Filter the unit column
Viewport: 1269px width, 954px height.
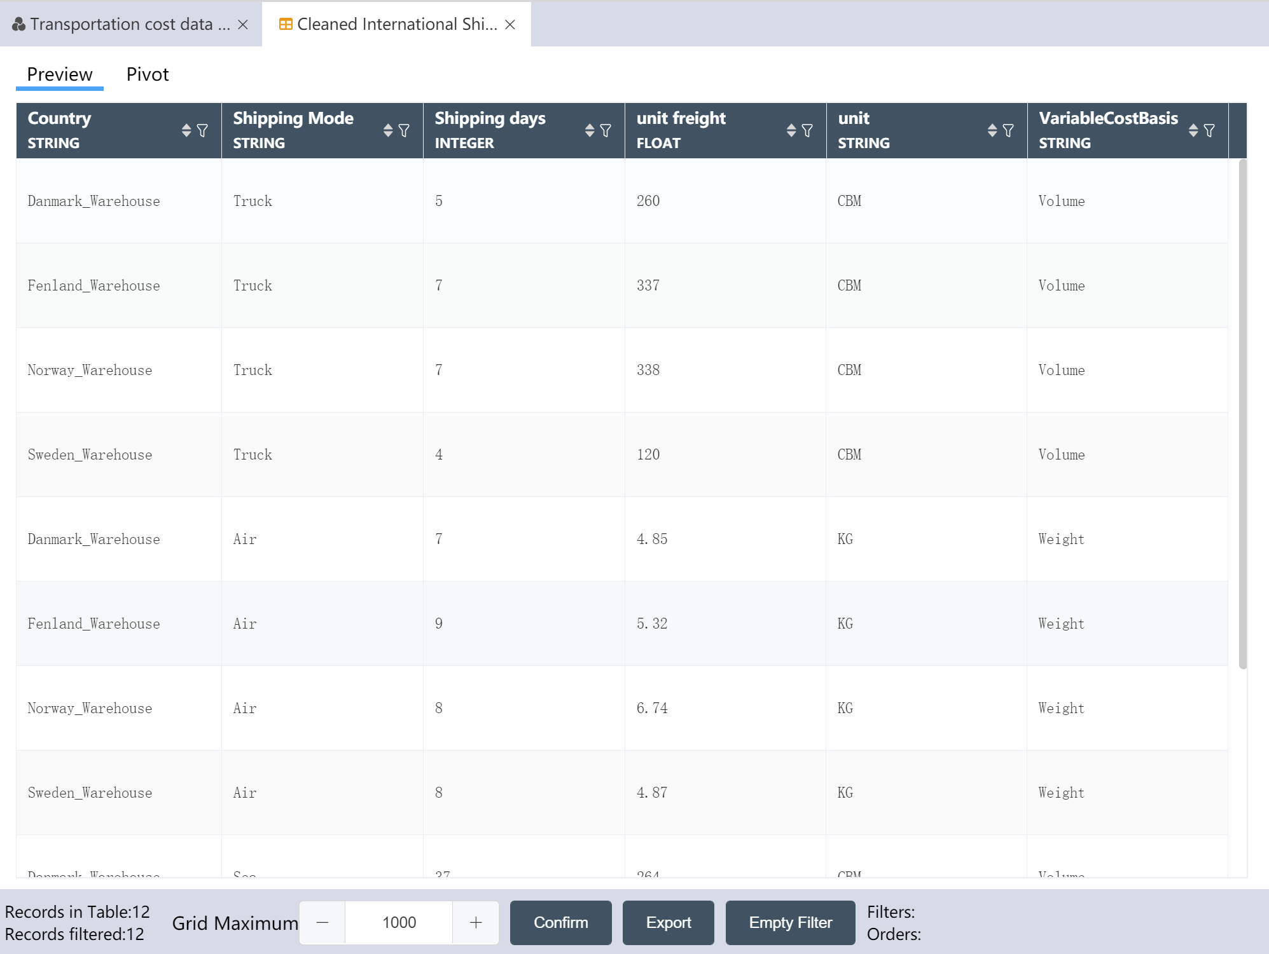[x=1008, y=130]
